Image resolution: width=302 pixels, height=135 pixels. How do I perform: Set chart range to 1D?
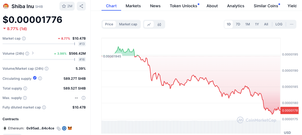(x=229, y=24)
